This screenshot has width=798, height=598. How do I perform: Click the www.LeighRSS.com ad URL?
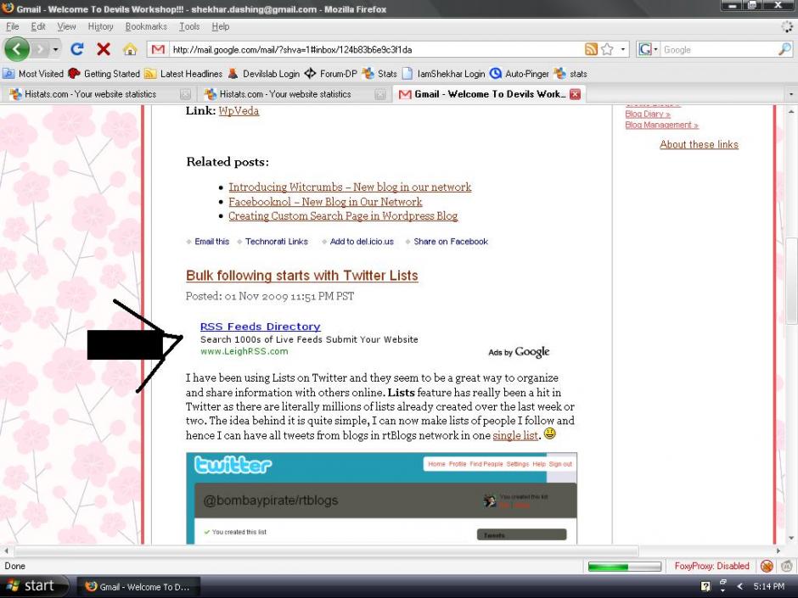(x=244, y=351)
